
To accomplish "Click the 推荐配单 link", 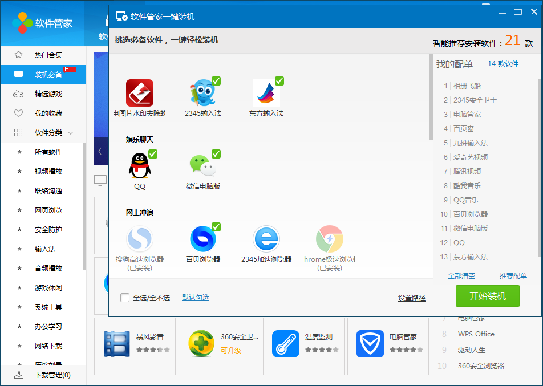I will pyautogui.click(x=513, y=276).
